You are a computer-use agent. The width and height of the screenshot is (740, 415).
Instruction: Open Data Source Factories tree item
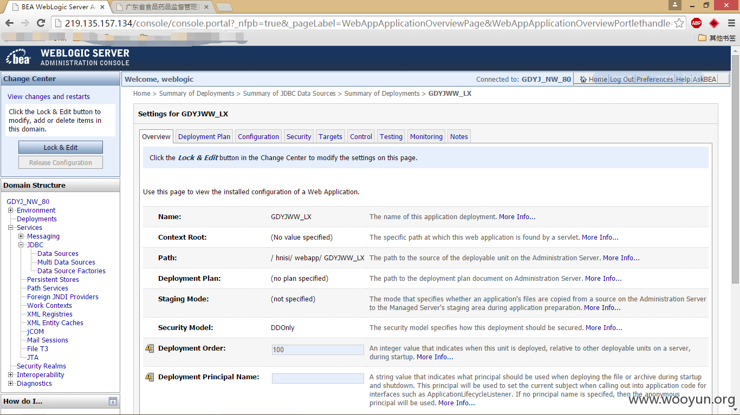click(72, 271)
